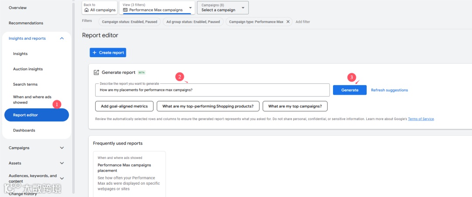The width and height of the screenshot is (472, 197).
Task: Click the chart icon in View selector
Action: click(125, 10)
